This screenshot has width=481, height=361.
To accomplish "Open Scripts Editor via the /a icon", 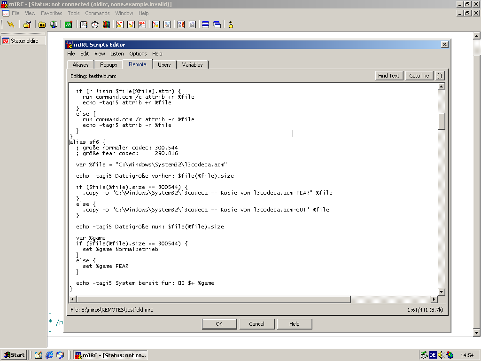I will (x=69, y=24).
